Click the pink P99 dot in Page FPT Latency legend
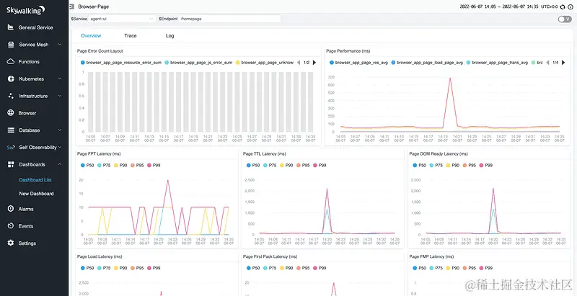Screen dimensions: 577x296 tap(149, 165)
